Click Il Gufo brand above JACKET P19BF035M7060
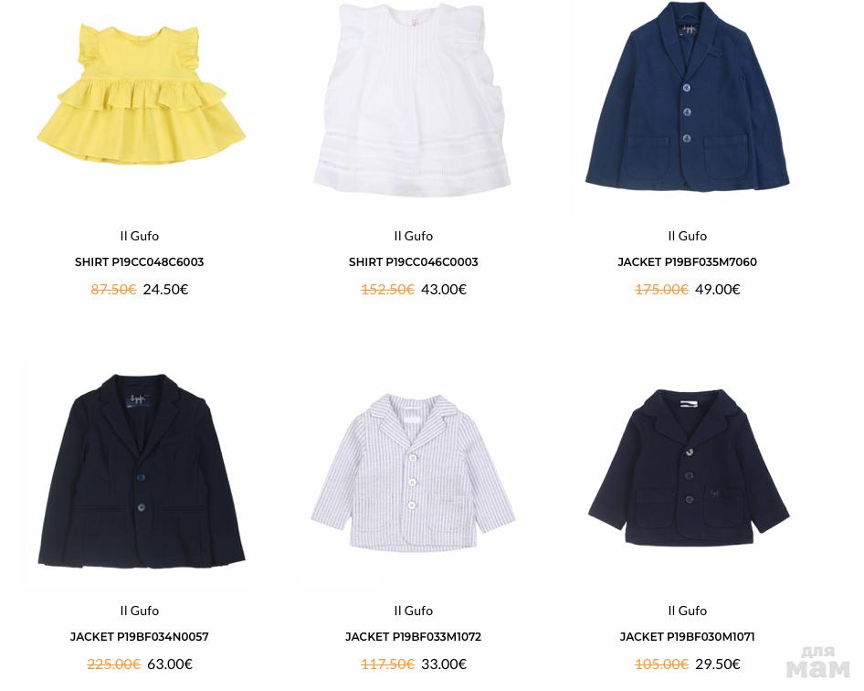The height and width of the screenshot is (691, 864). [687, 236]
